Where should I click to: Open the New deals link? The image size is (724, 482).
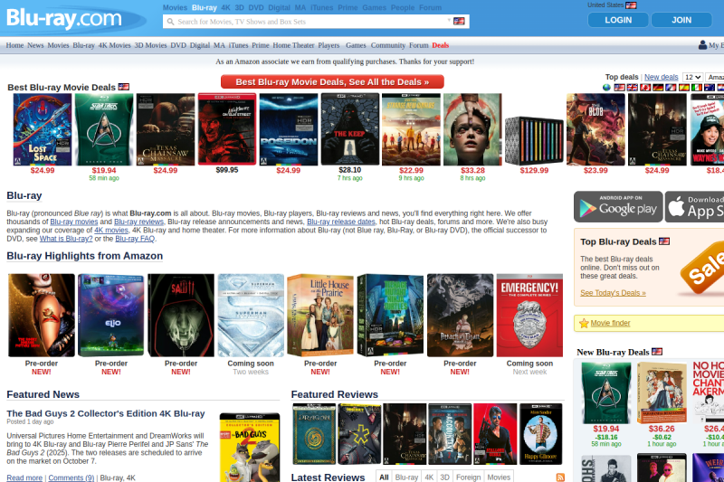click(662, 77)
